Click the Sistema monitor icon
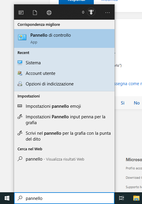This screenshot has height=204, width=142. pyautogui.click(x=20, y=63)
